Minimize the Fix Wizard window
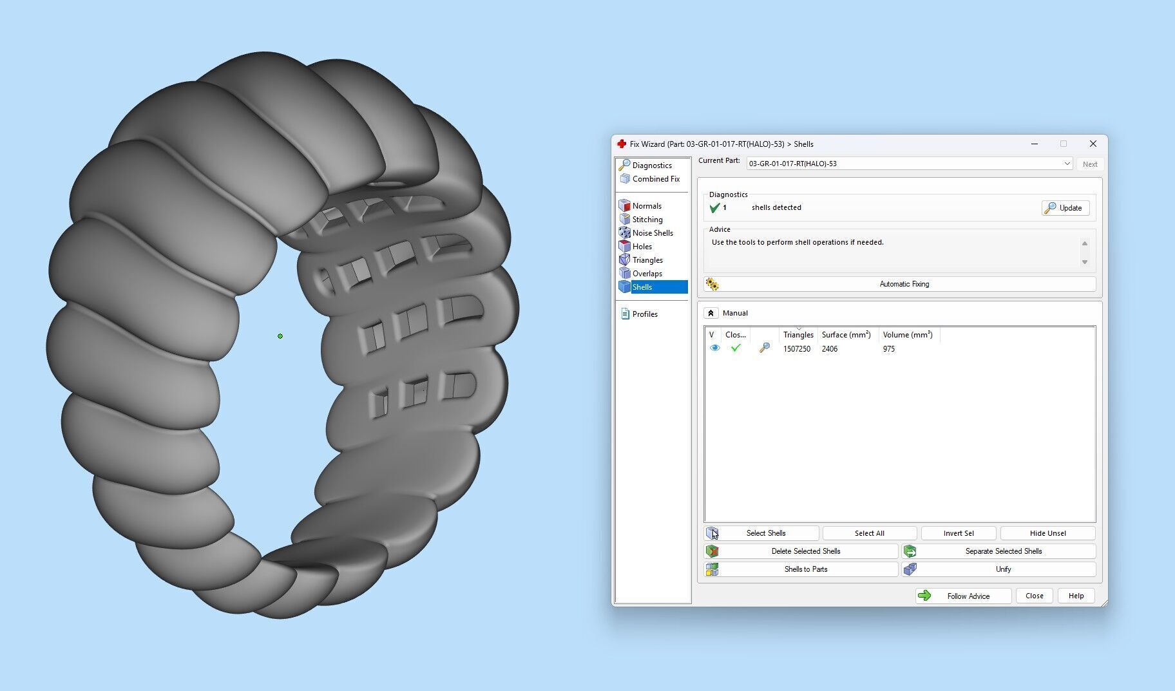This screenshot has height=691, width=1175. click(1035, 144)
